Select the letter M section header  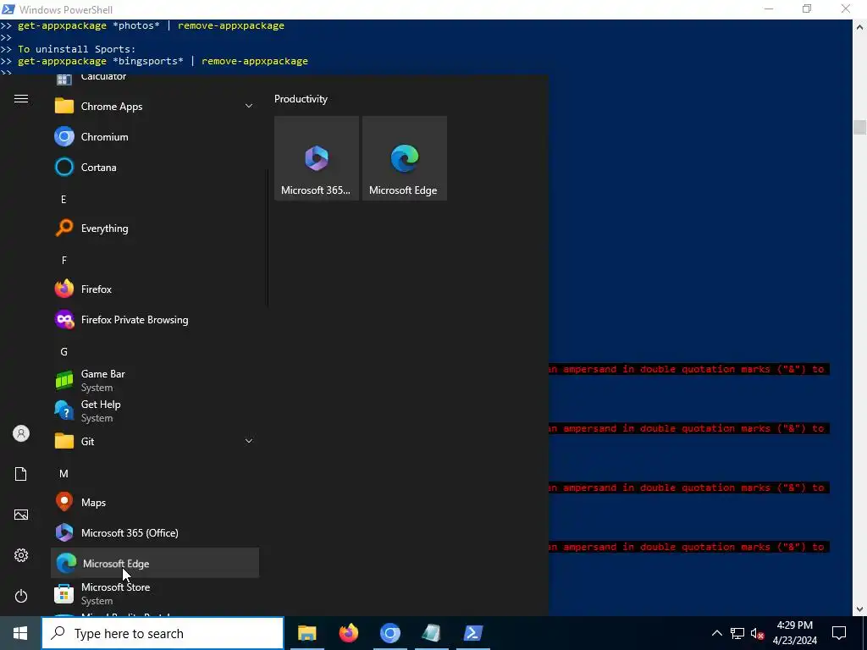[x=64, y=474]
